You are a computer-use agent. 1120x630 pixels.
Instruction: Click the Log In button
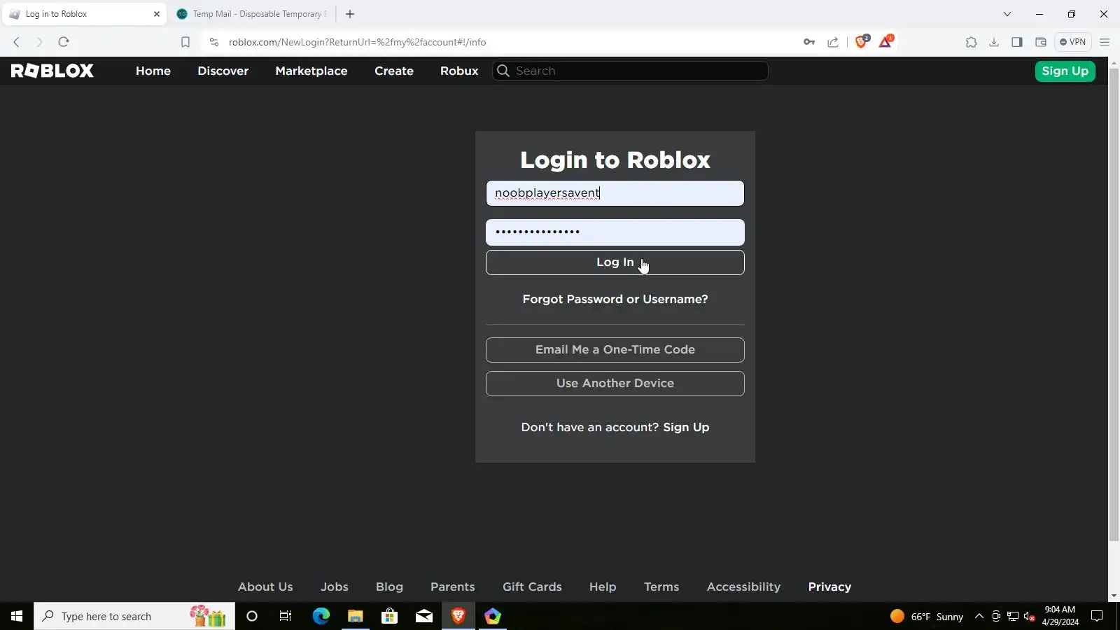(x=615, y=262)
